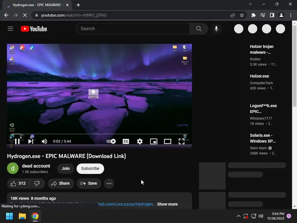
Task: Go forward in browser history
Action: tap(16, 15)
